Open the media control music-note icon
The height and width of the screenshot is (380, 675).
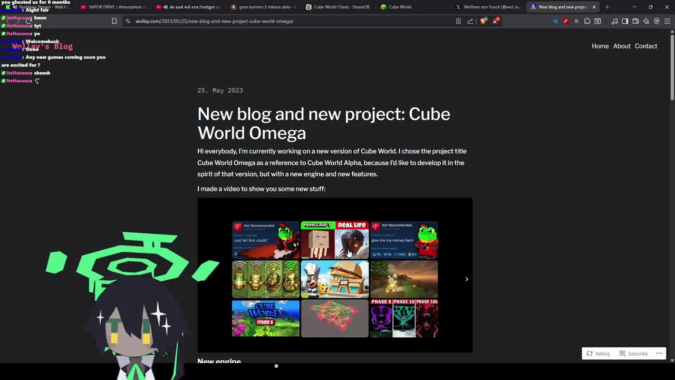(614, 21)
